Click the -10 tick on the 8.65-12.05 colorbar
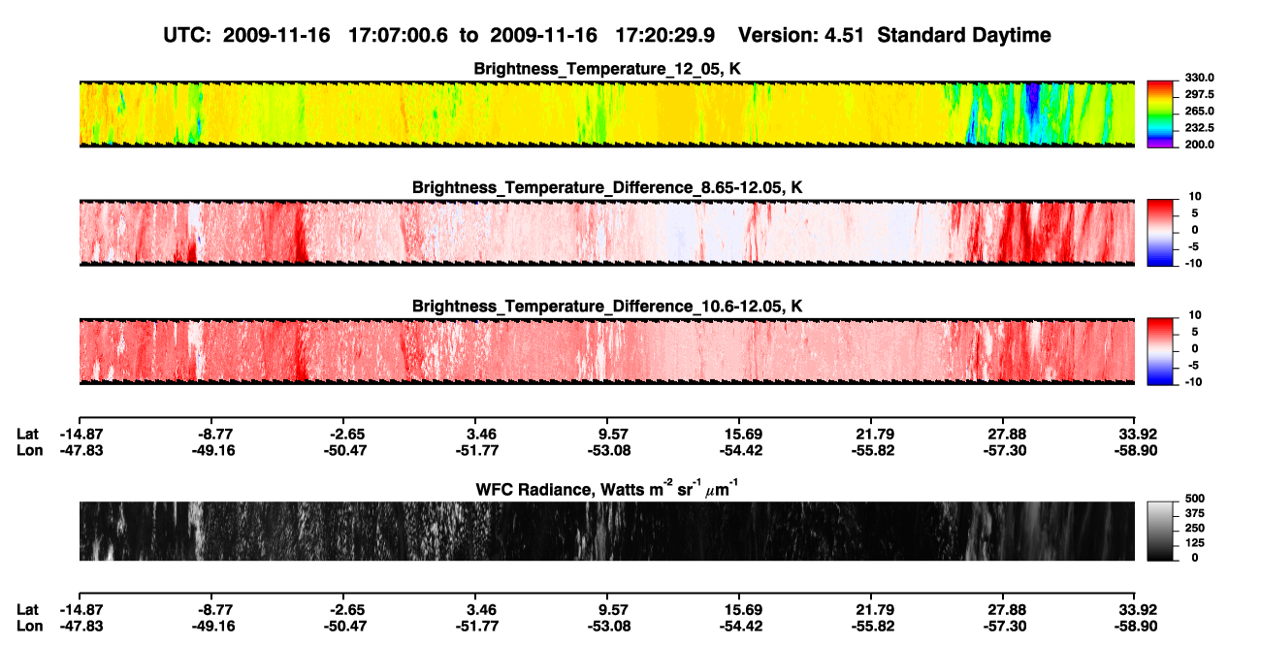 (x=1194, y=263)
